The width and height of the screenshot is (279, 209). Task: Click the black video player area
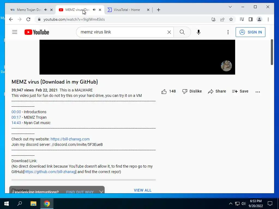tap(137, 57)
